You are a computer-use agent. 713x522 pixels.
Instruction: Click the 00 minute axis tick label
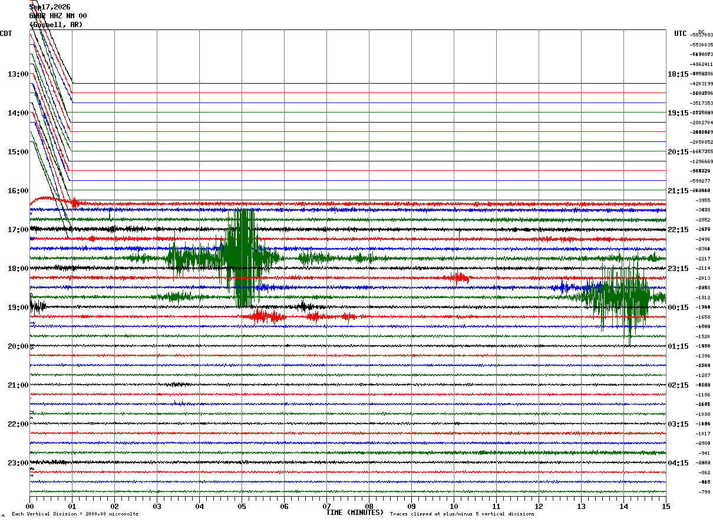pos(29,507)
